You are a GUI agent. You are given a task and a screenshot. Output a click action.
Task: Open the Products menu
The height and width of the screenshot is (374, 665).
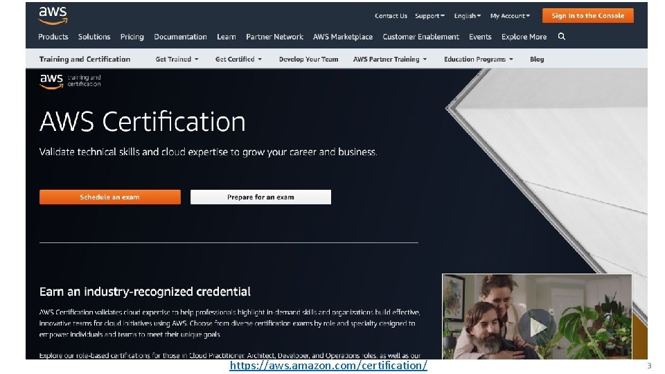click(53, 37)
